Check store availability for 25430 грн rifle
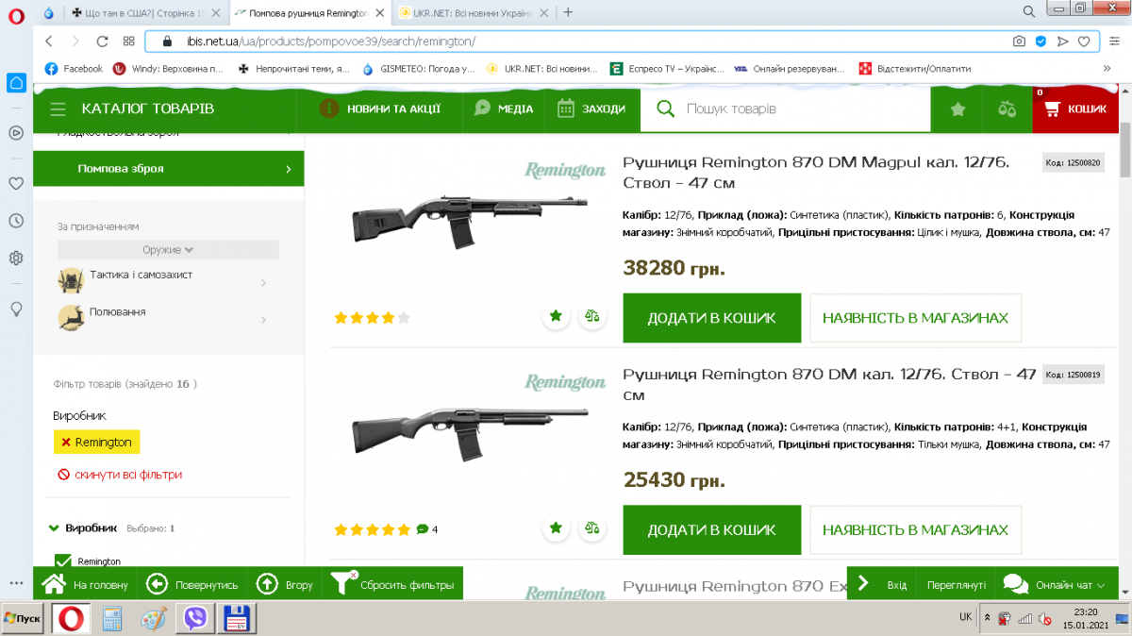Viewport: 1132px width, 636px height. click(x=915, y=529)
